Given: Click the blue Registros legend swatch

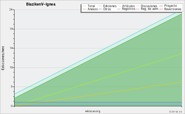Looking at the screenshot, I should (x=119, y=9).
